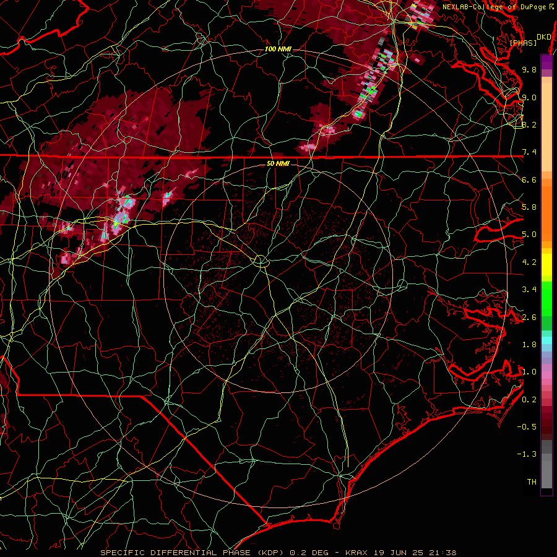Click the 8.2 scale label
Screen dimensions: 557x557
pyautogui.click(x=529, y=124)
